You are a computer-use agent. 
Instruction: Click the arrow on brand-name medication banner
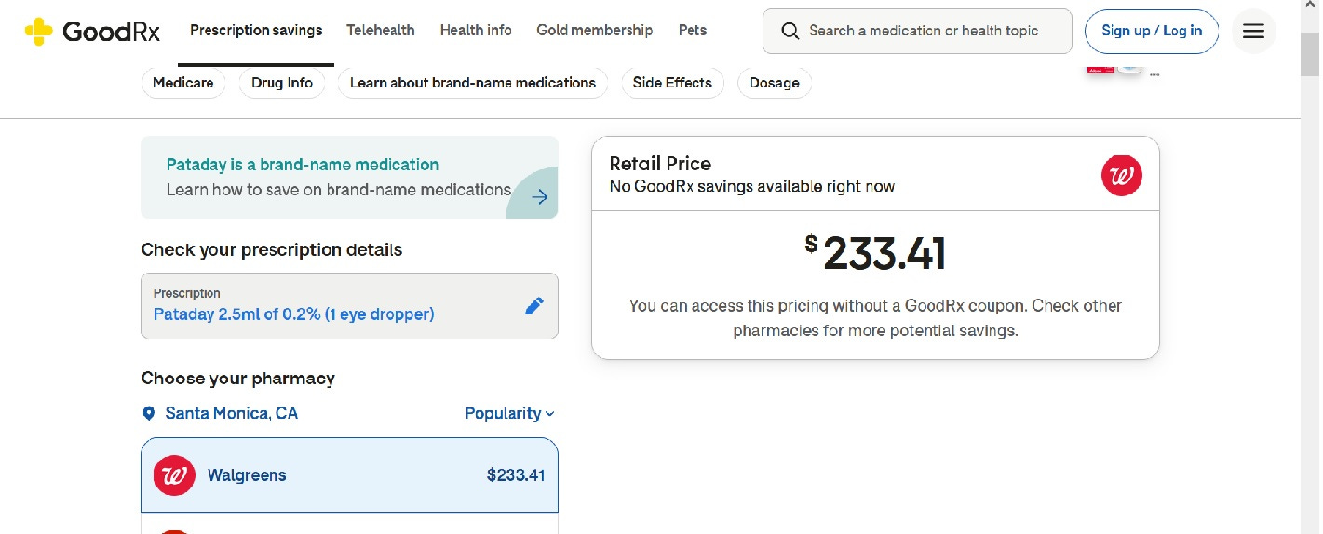click(x=539, y=197)
